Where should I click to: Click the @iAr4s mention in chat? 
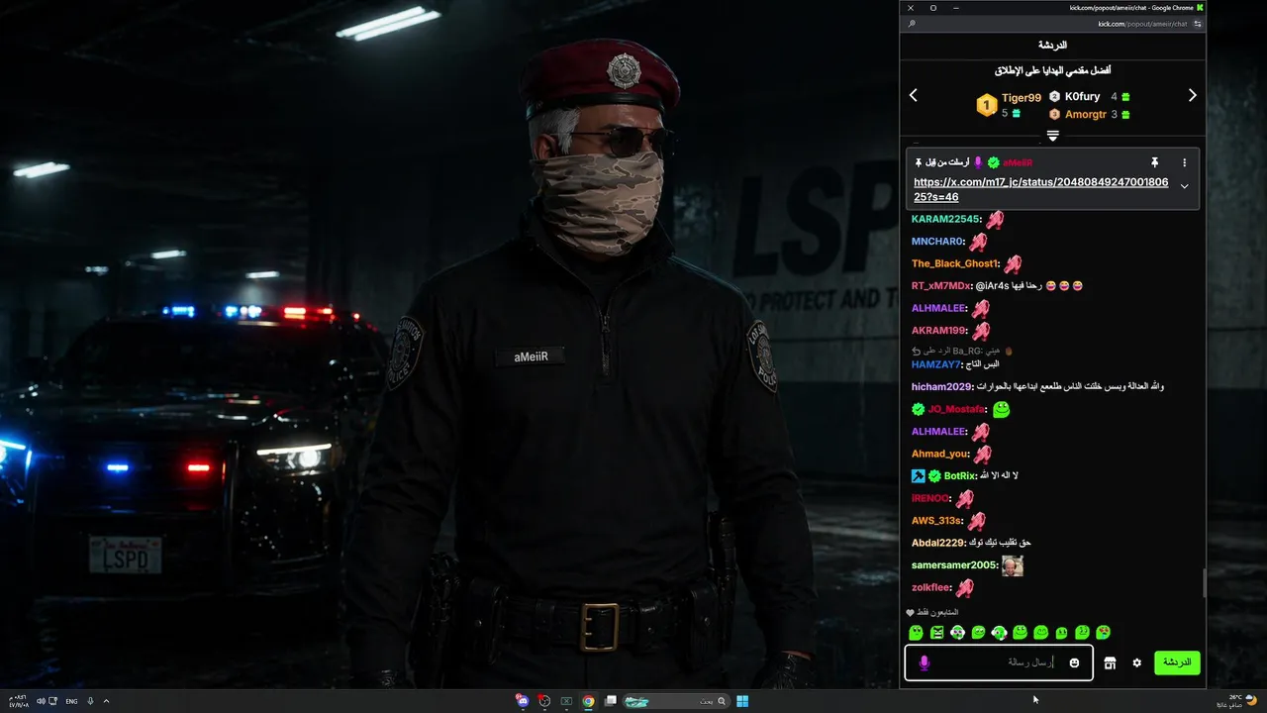[x=992, y=286]
